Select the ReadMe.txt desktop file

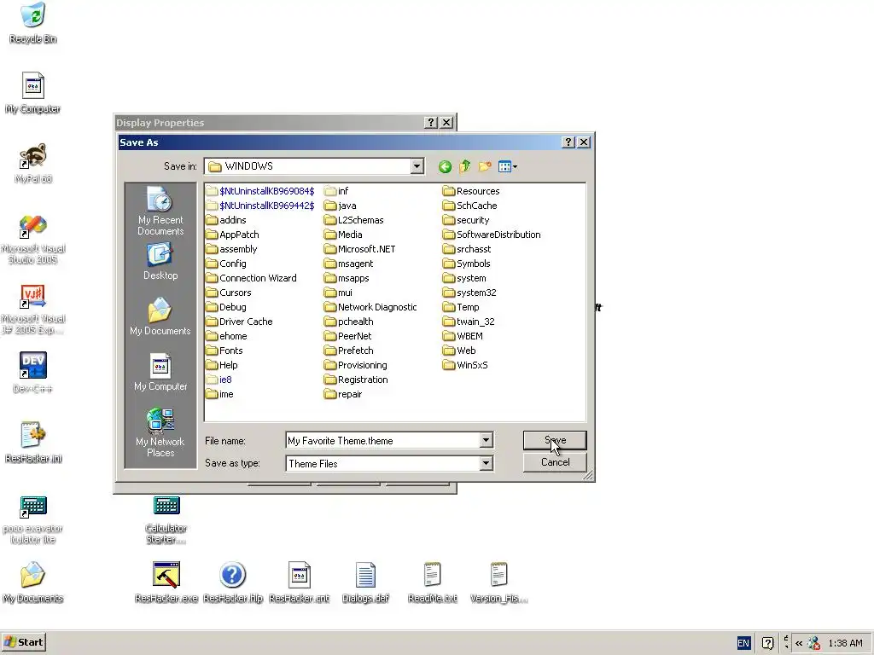coord(433,583)
